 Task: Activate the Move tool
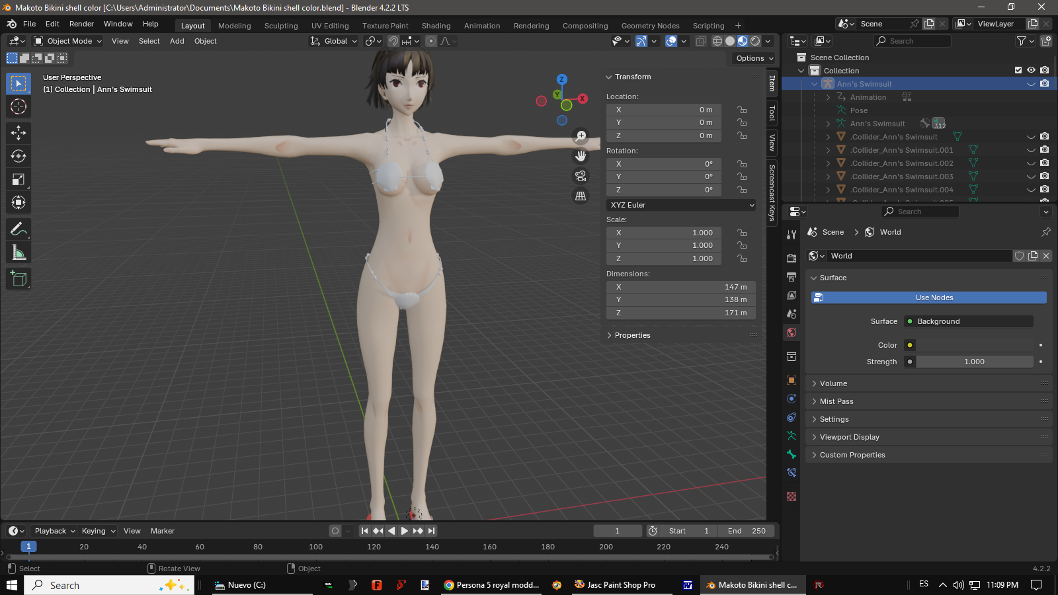click(x=19, y=133)
